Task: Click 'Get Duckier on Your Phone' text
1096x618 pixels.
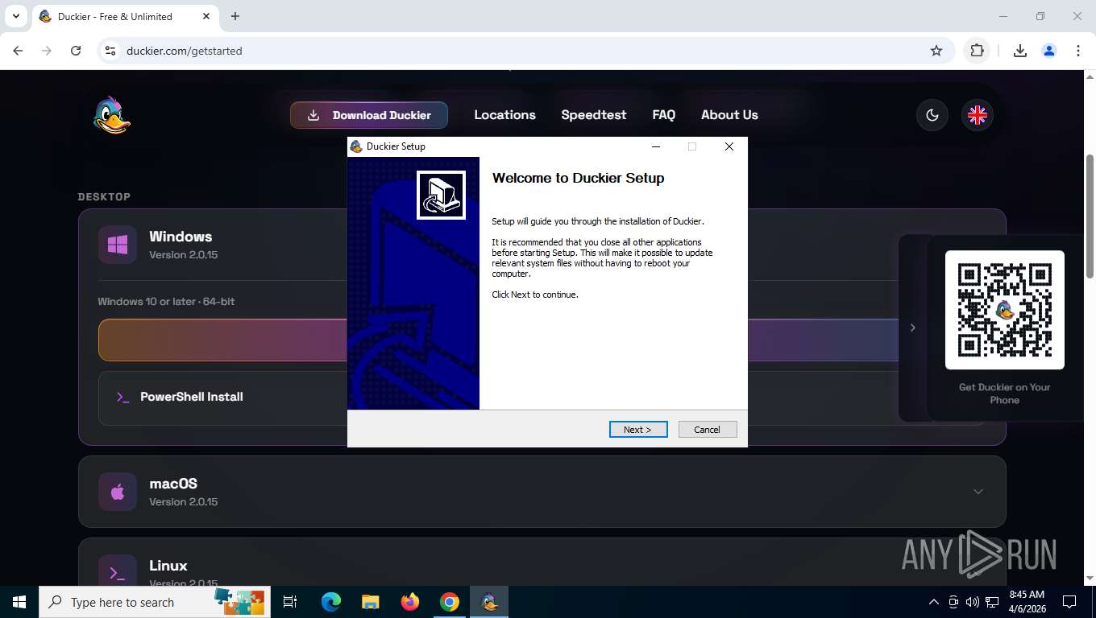Action: tap(1005, 393)
